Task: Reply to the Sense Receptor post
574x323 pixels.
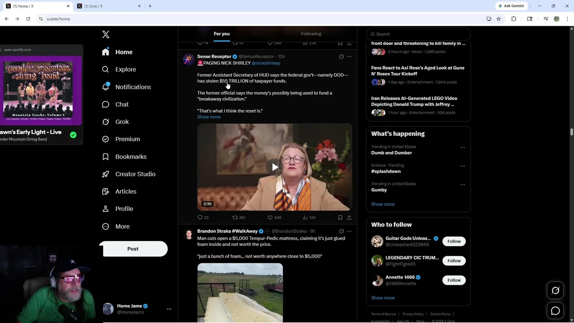Action: point(203,218)
